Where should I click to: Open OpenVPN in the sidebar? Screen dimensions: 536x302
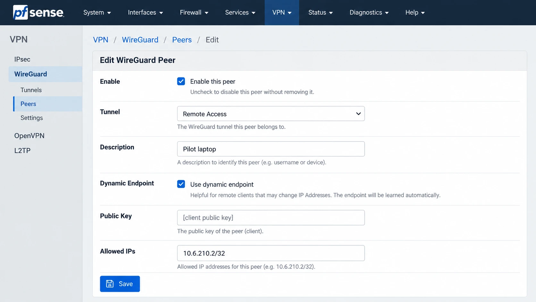pos(29,136)
